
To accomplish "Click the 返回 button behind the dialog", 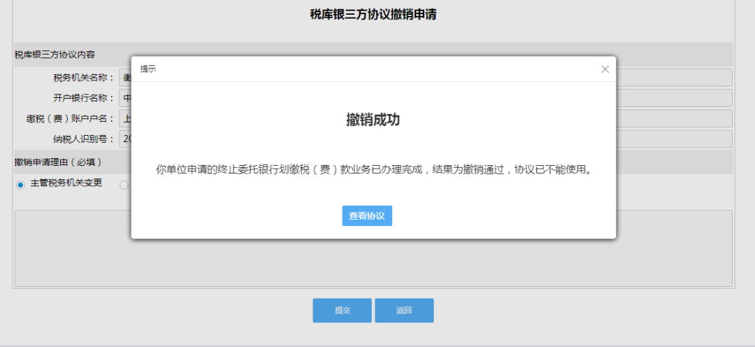I will [404, 311].
